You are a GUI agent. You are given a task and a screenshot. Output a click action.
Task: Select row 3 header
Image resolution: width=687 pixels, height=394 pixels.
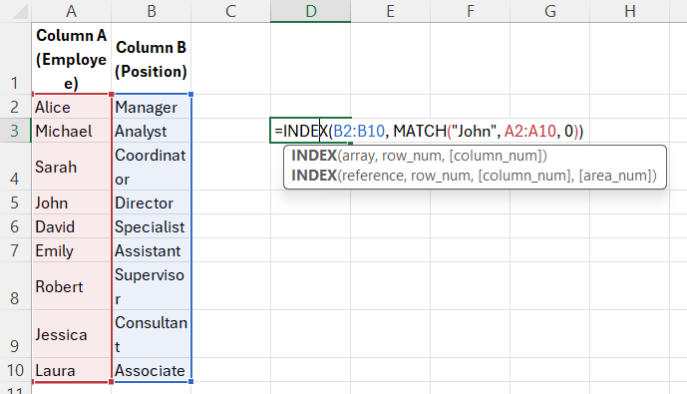[15, 131]
